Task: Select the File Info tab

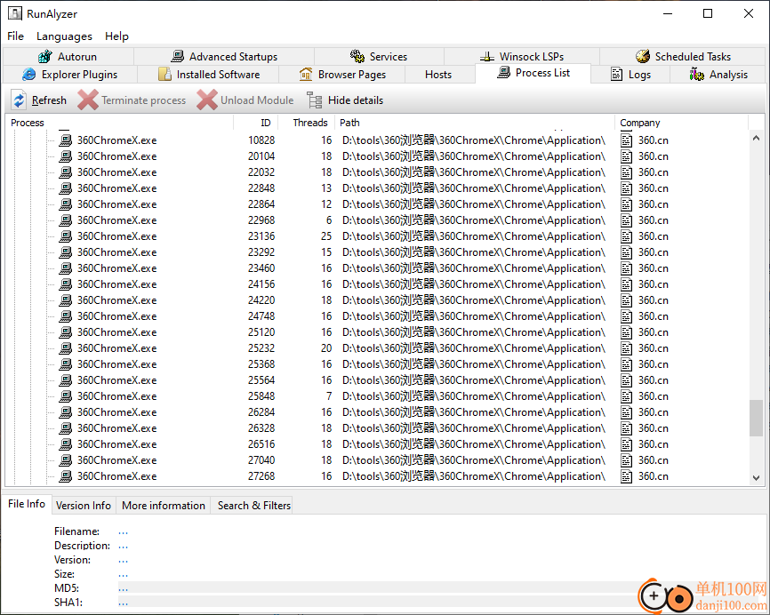Action: 27,504
